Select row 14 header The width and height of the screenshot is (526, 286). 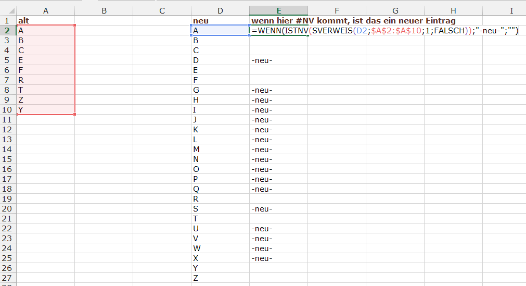click(x=8, y=150)
